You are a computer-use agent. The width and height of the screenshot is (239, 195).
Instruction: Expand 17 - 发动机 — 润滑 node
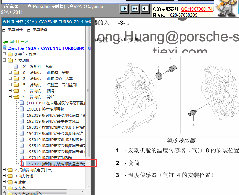10,91
